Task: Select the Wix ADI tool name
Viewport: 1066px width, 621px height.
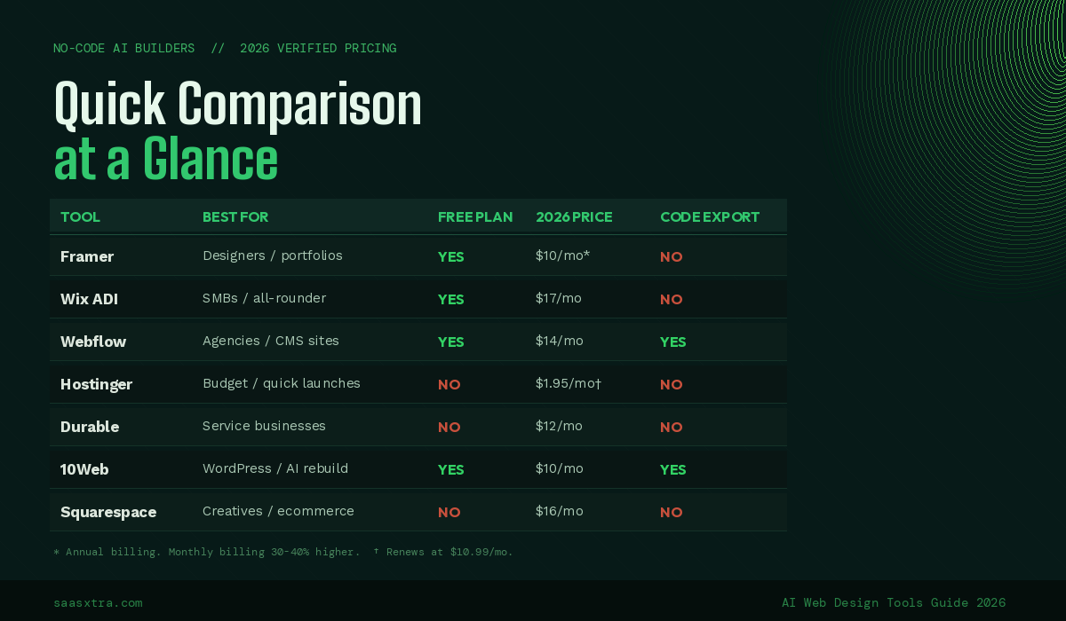Action: pyautogui.click(x=89, y=299)
